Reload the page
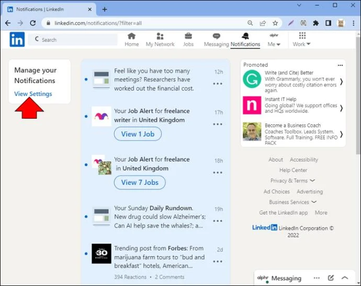The width and height of the screenshot is (361, 286). click(x=32, y=23)
